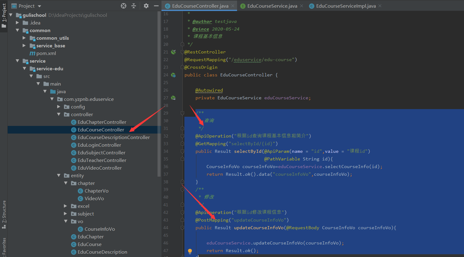The image size is (464, 257).
Task: Click autowired gutter icon on line 27
Action: click(173, 98)
